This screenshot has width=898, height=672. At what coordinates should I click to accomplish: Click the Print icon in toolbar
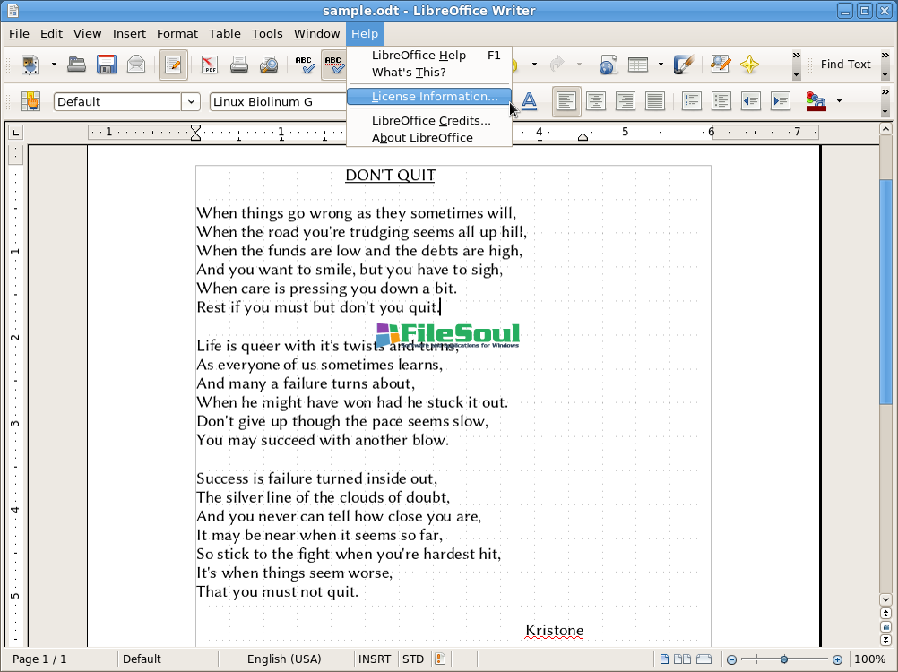point(238,65)
